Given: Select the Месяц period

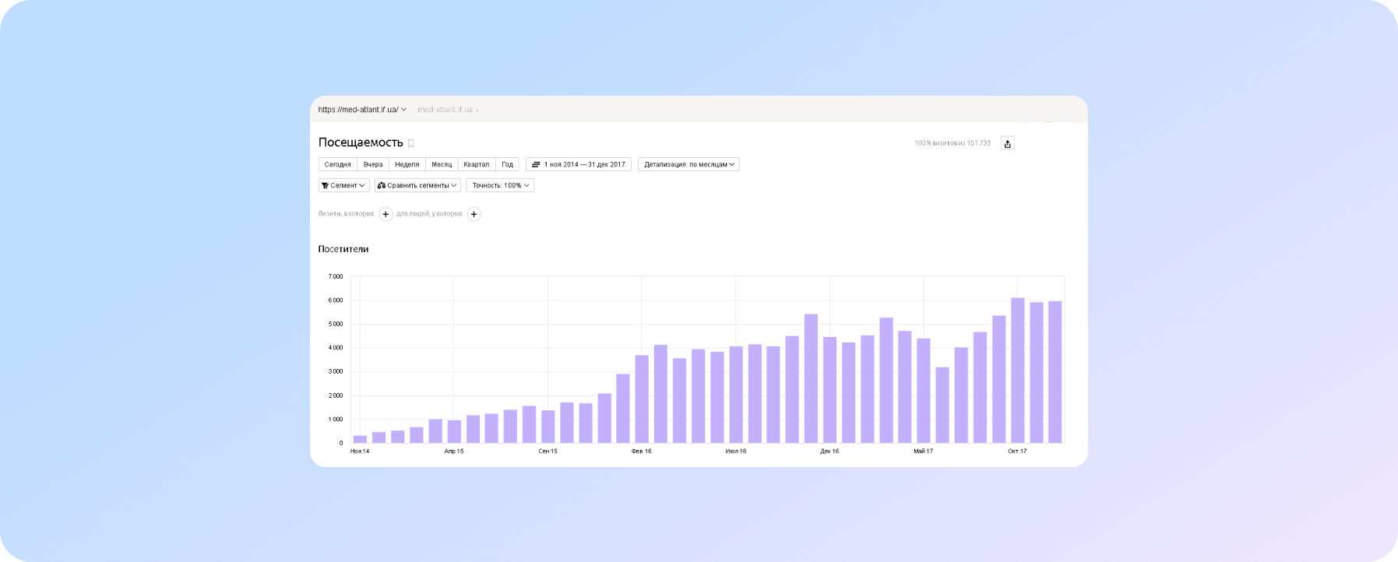Looking at the screenshot, I should [442, 164].
